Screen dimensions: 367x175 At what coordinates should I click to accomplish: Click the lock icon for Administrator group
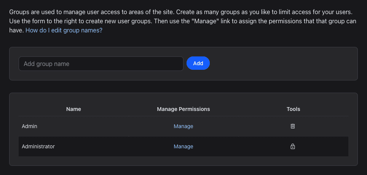click(292, 146)
